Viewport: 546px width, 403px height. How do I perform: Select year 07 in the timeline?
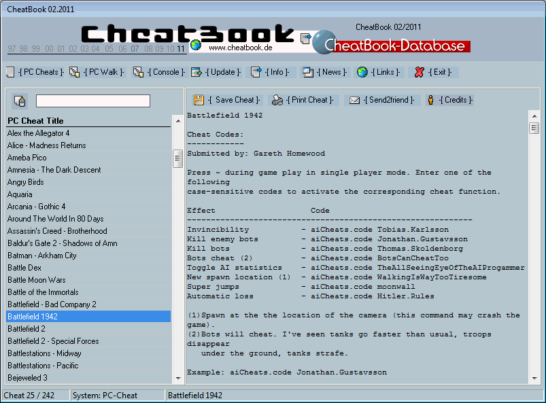coord(135,49)
